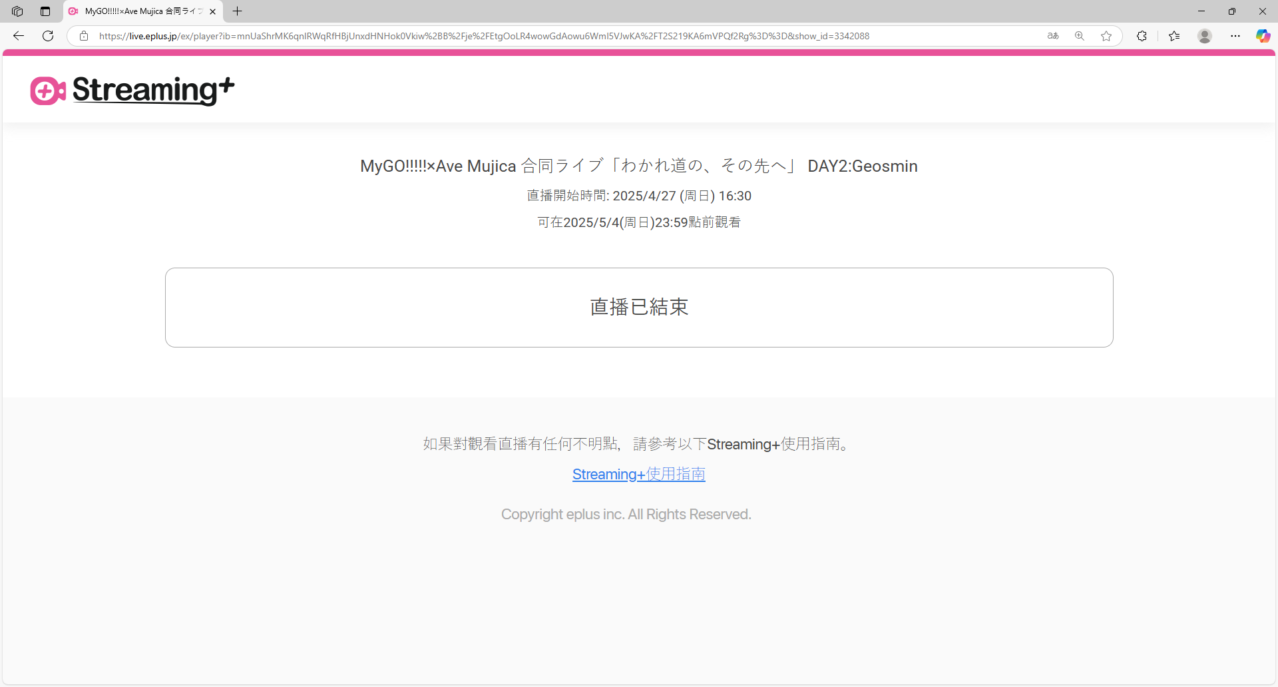Open workspaces icon in browser

tap(17, 11)
